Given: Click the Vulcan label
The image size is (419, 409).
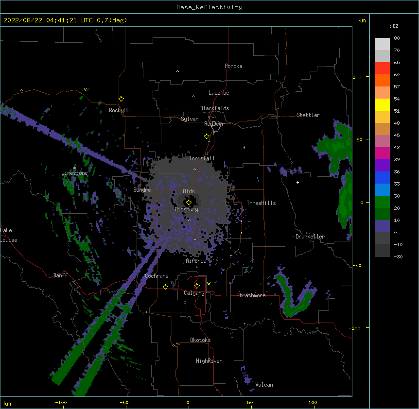Looking at the screenshot, I should tap(264, 385).
